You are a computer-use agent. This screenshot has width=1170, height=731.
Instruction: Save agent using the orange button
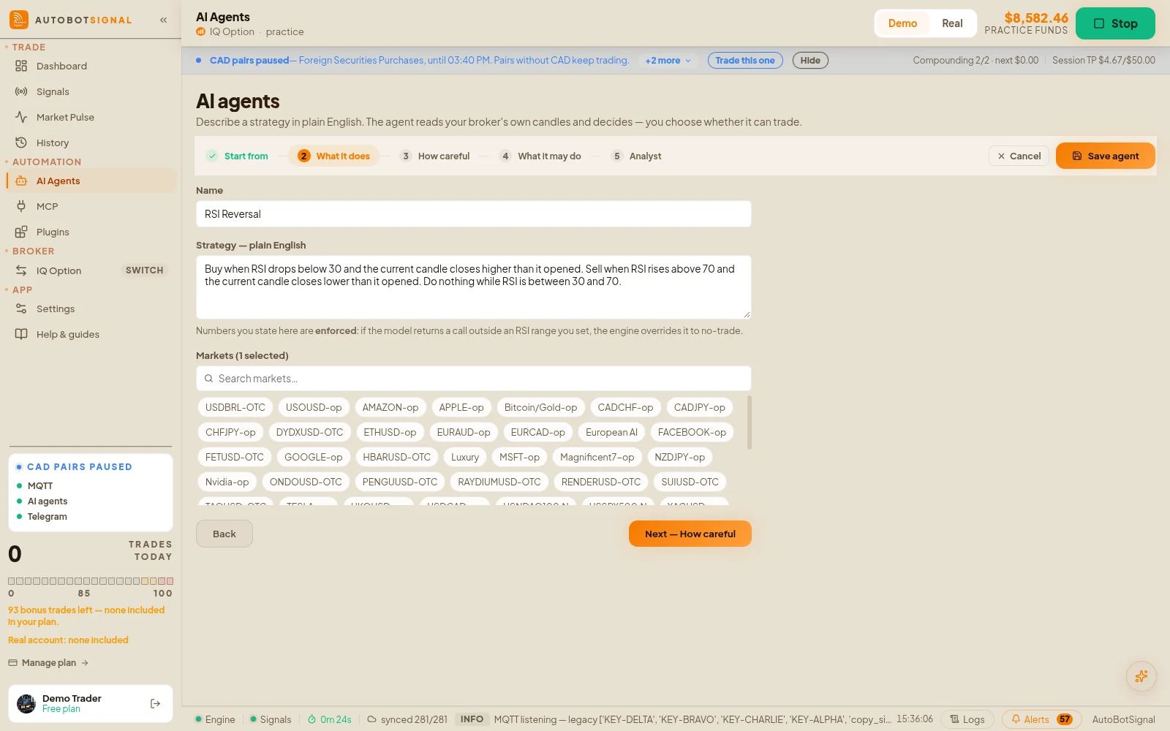tap(1106, 156)
